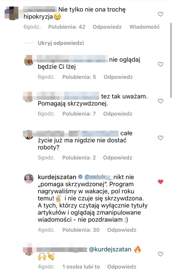Screen dimensions: 173x270
Task: Toggle the heart on 'nie oglądaj będzie Ci lżej' reply
Action: click(160, 64)
